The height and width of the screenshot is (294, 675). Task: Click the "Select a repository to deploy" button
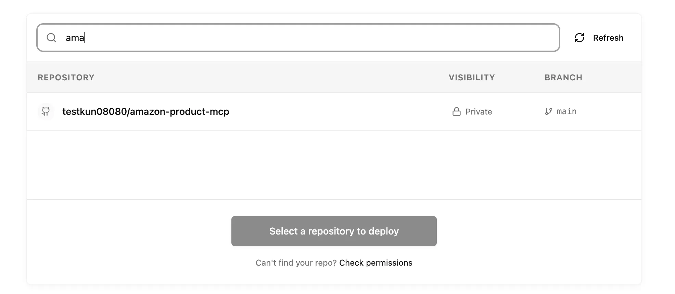coord(334,231)
